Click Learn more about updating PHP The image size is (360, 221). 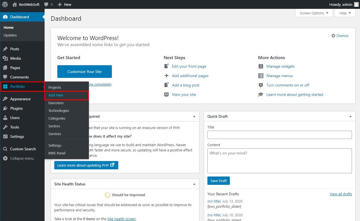tap(86, 165)
